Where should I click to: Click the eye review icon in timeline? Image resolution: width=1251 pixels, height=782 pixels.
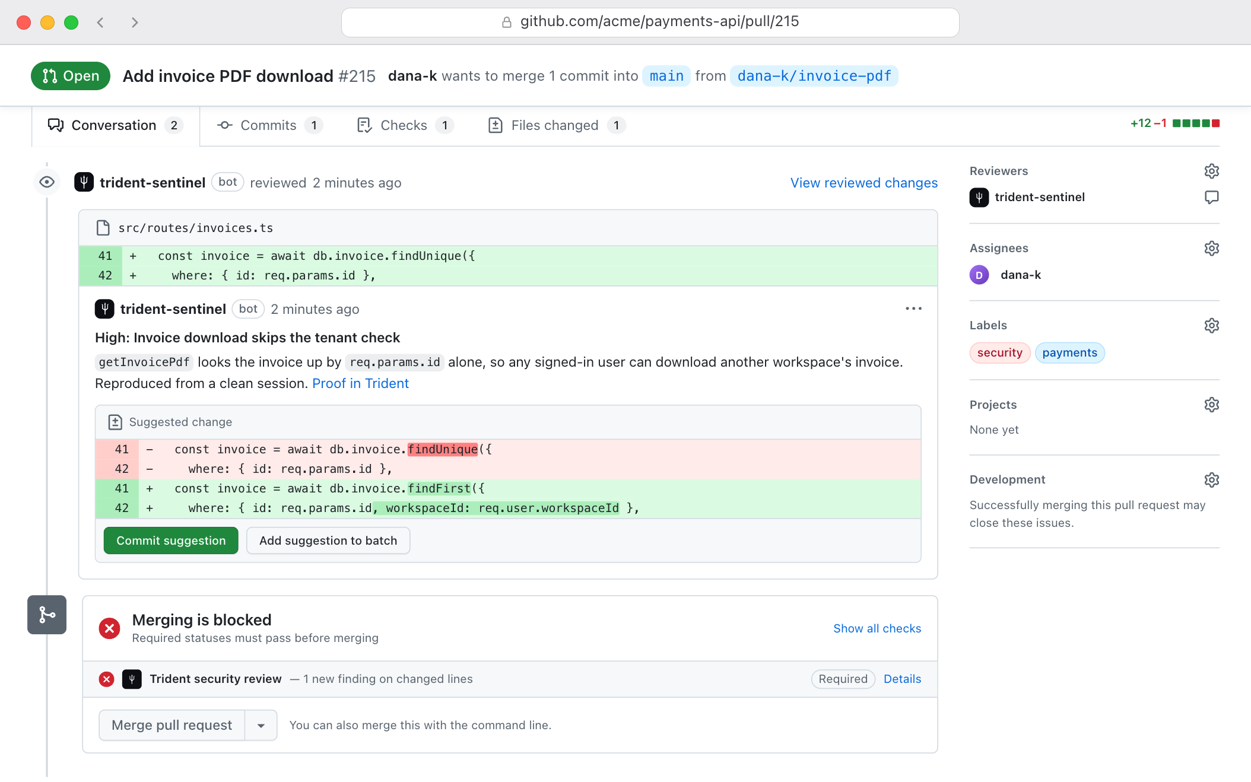click(47, 182)
